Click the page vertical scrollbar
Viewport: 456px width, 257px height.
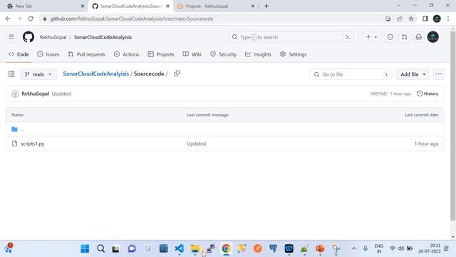click(453, 126)
